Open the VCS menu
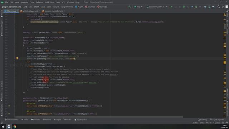 click(63, 3)
